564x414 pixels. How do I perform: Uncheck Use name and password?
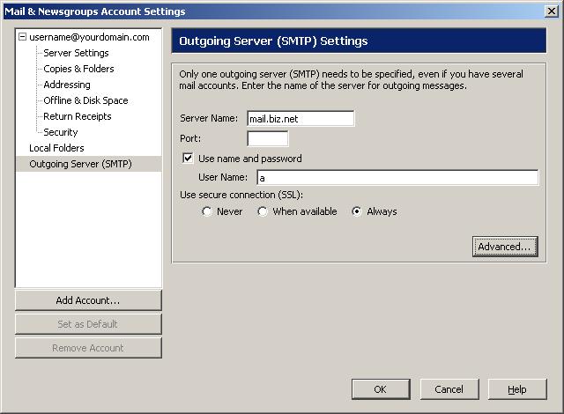click(x=188, y=159)
